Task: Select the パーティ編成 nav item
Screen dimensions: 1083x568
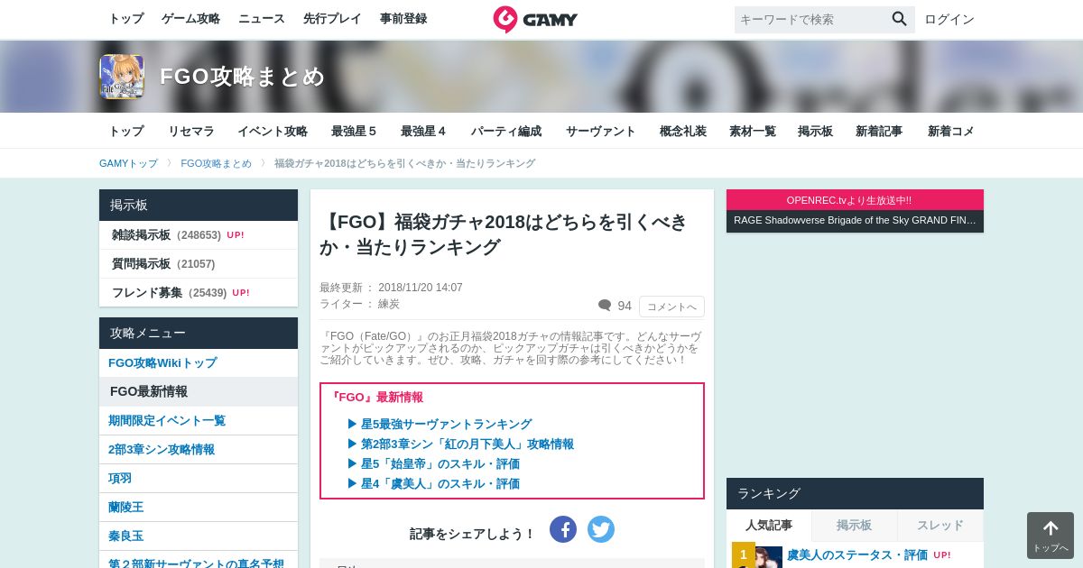Action: (x=506, y=131)
